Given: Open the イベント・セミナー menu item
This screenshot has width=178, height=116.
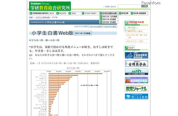Looking at the screenshot, I should [x=90, y=13].
